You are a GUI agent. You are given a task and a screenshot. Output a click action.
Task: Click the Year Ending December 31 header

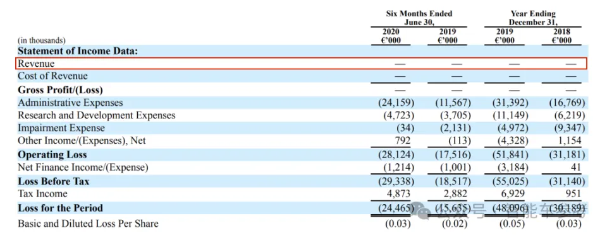click(532, 18)
